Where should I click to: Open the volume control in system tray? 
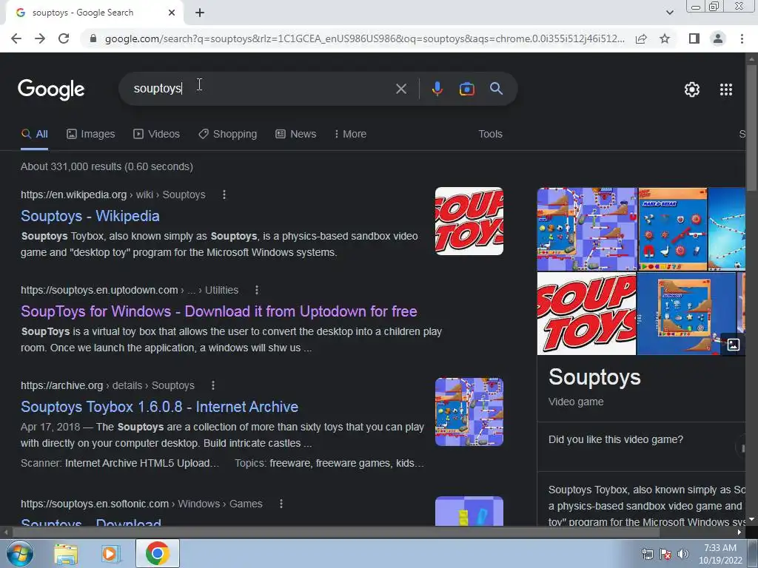click(x=683, y=554)
